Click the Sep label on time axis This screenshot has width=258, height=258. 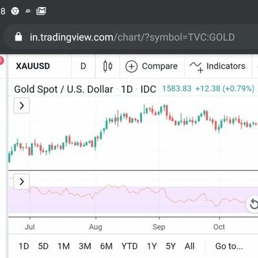pyautogui.click(x=159, y=227)
